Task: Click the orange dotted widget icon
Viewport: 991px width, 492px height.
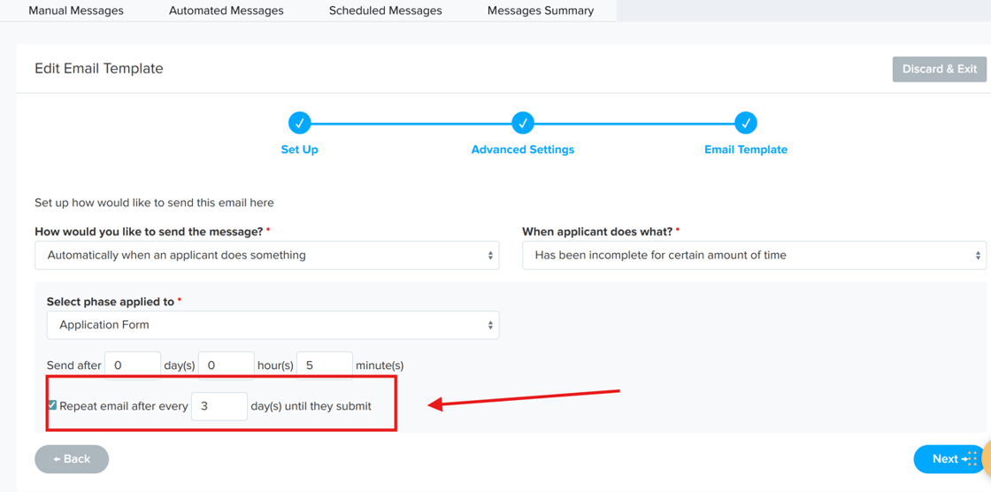Action: (x=973, y=457)
